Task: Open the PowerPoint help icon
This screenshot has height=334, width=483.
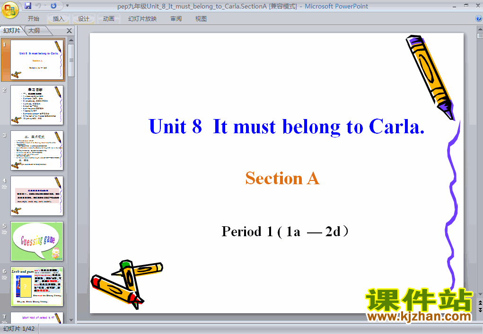Action: [x=479, y=18]
